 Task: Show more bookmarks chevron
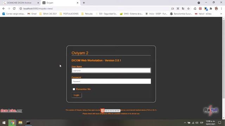221,14
